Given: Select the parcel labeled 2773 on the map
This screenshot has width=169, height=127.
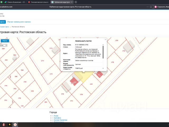Looking at the screenshot, I should 43,61.
